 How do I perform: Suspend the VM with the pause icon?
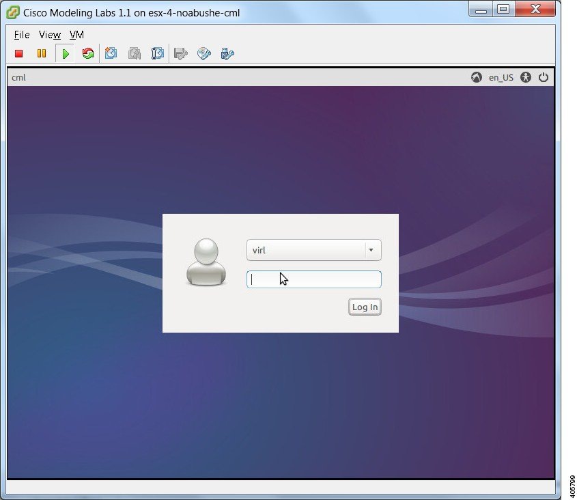(42, 54)
